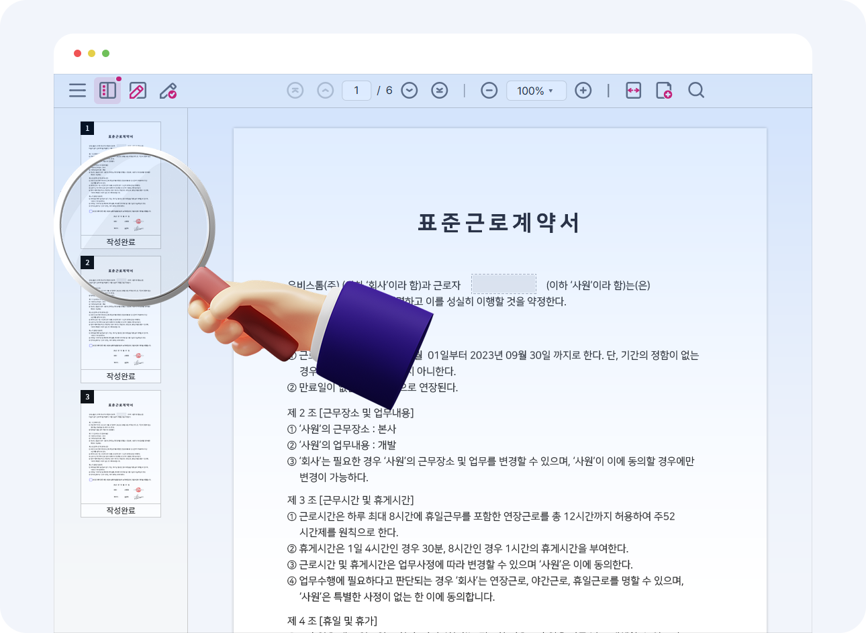This screenshot has width=866, height=633.
Task: Click the green maximize window button
Action: coord(105,54)
